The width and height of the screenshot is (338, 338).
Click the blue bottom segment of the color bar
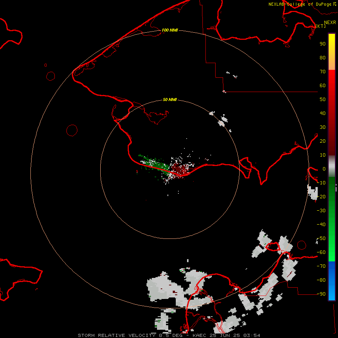click(332, 280)
